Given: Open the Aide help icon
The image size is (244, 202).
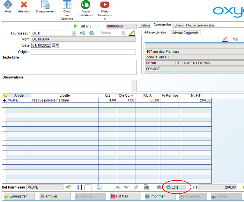Looking at the screenshot, I should click(8, 5).
